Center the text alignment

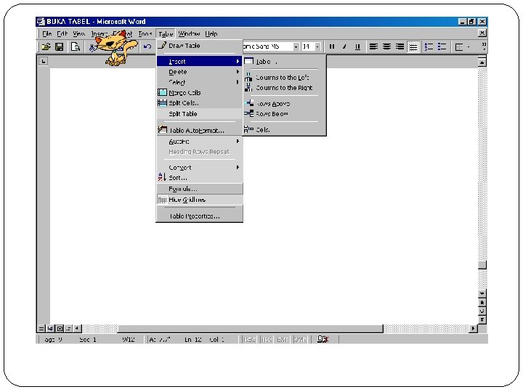[386, 46]
